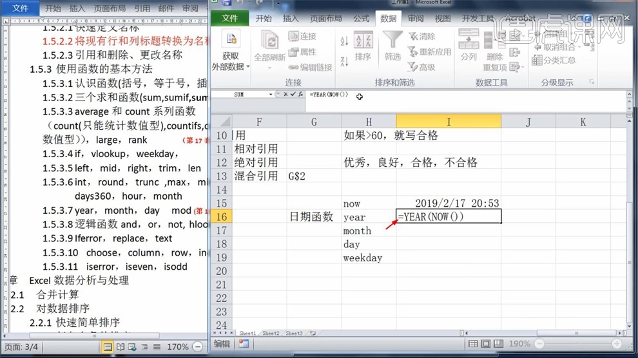
Task: Open the Outline (分级显示) dialog launcher
Action: coord(592,82)
